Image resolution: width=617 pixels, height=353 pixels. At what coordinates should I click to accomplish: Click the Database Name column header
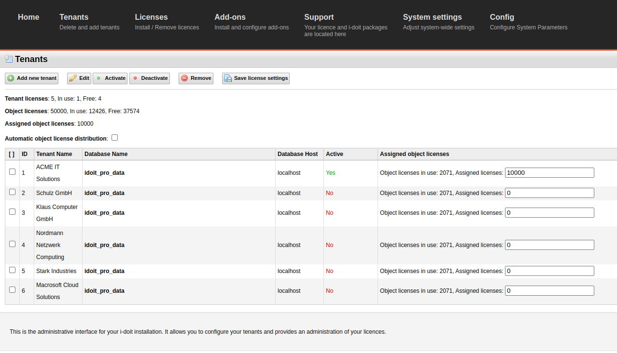[106, 154]
